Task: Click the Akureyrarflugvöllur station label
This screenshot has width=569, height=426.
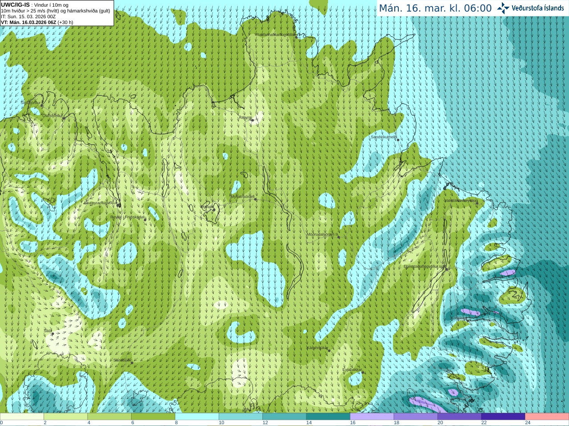Action: [x=101, y=203]
